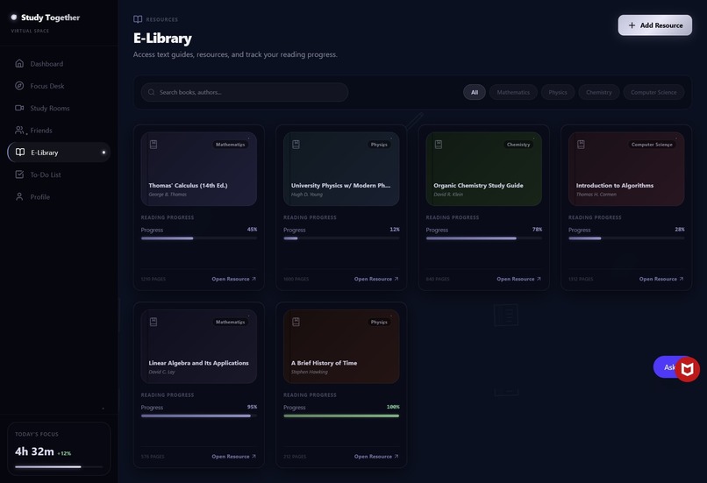This screenshot has height=483, width=707.
Task: Open the Profile page
Action: [59, 196]
